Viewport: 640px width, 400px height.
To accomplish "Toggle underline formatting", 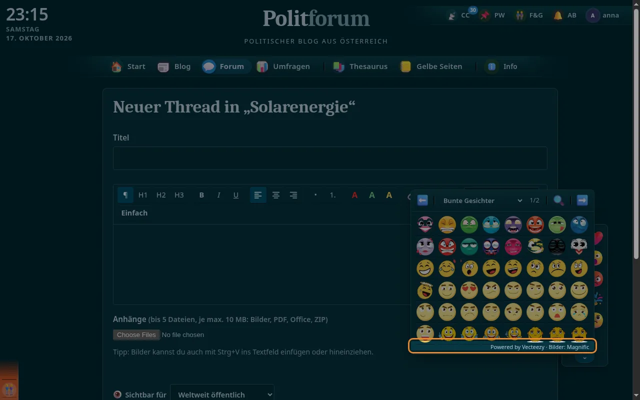I will [236, 195].
